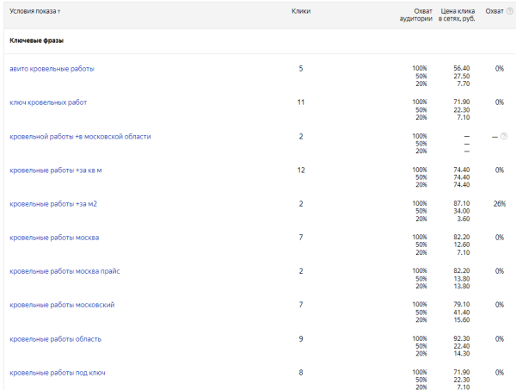
Task: Click the help icon beside the Охват header
Action: [x=510, y=11]
